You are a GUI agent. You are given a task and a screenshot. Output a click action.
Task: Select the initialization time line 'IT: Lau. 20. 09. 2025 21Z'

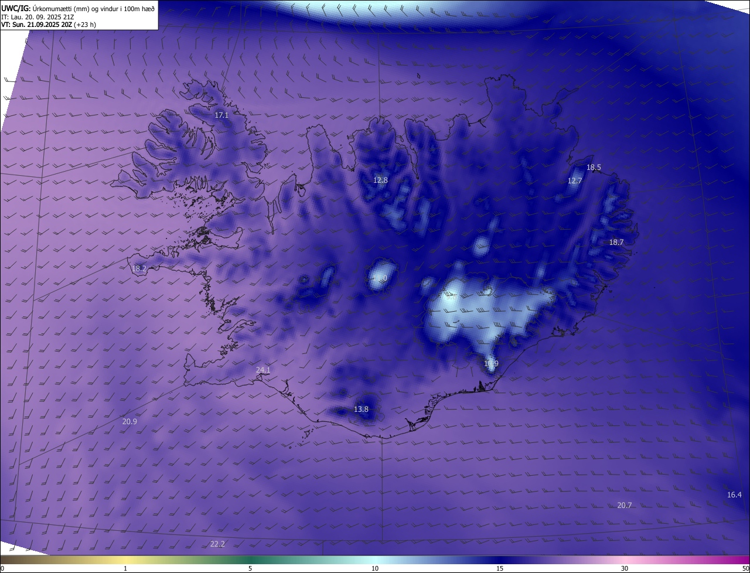point(37,16)
